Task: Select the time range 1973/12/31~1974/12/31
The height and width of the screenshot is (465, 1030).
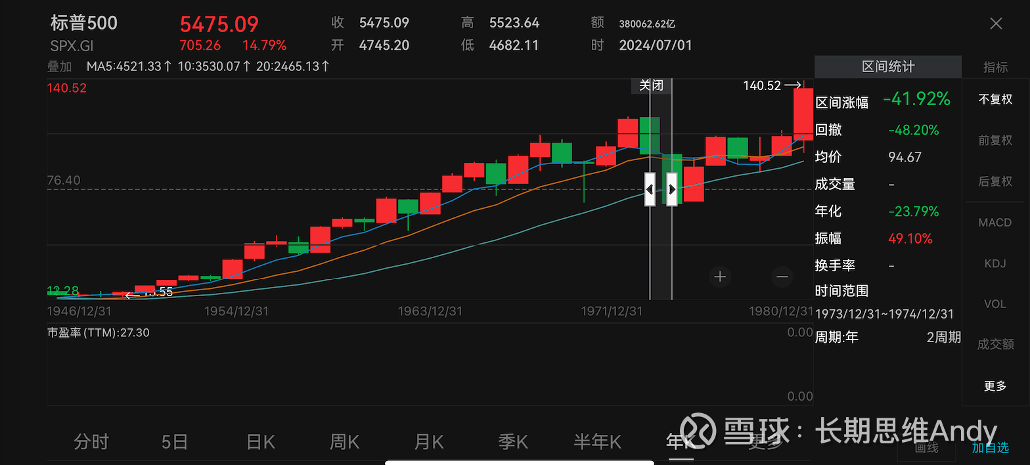Action: click(884, 314)
